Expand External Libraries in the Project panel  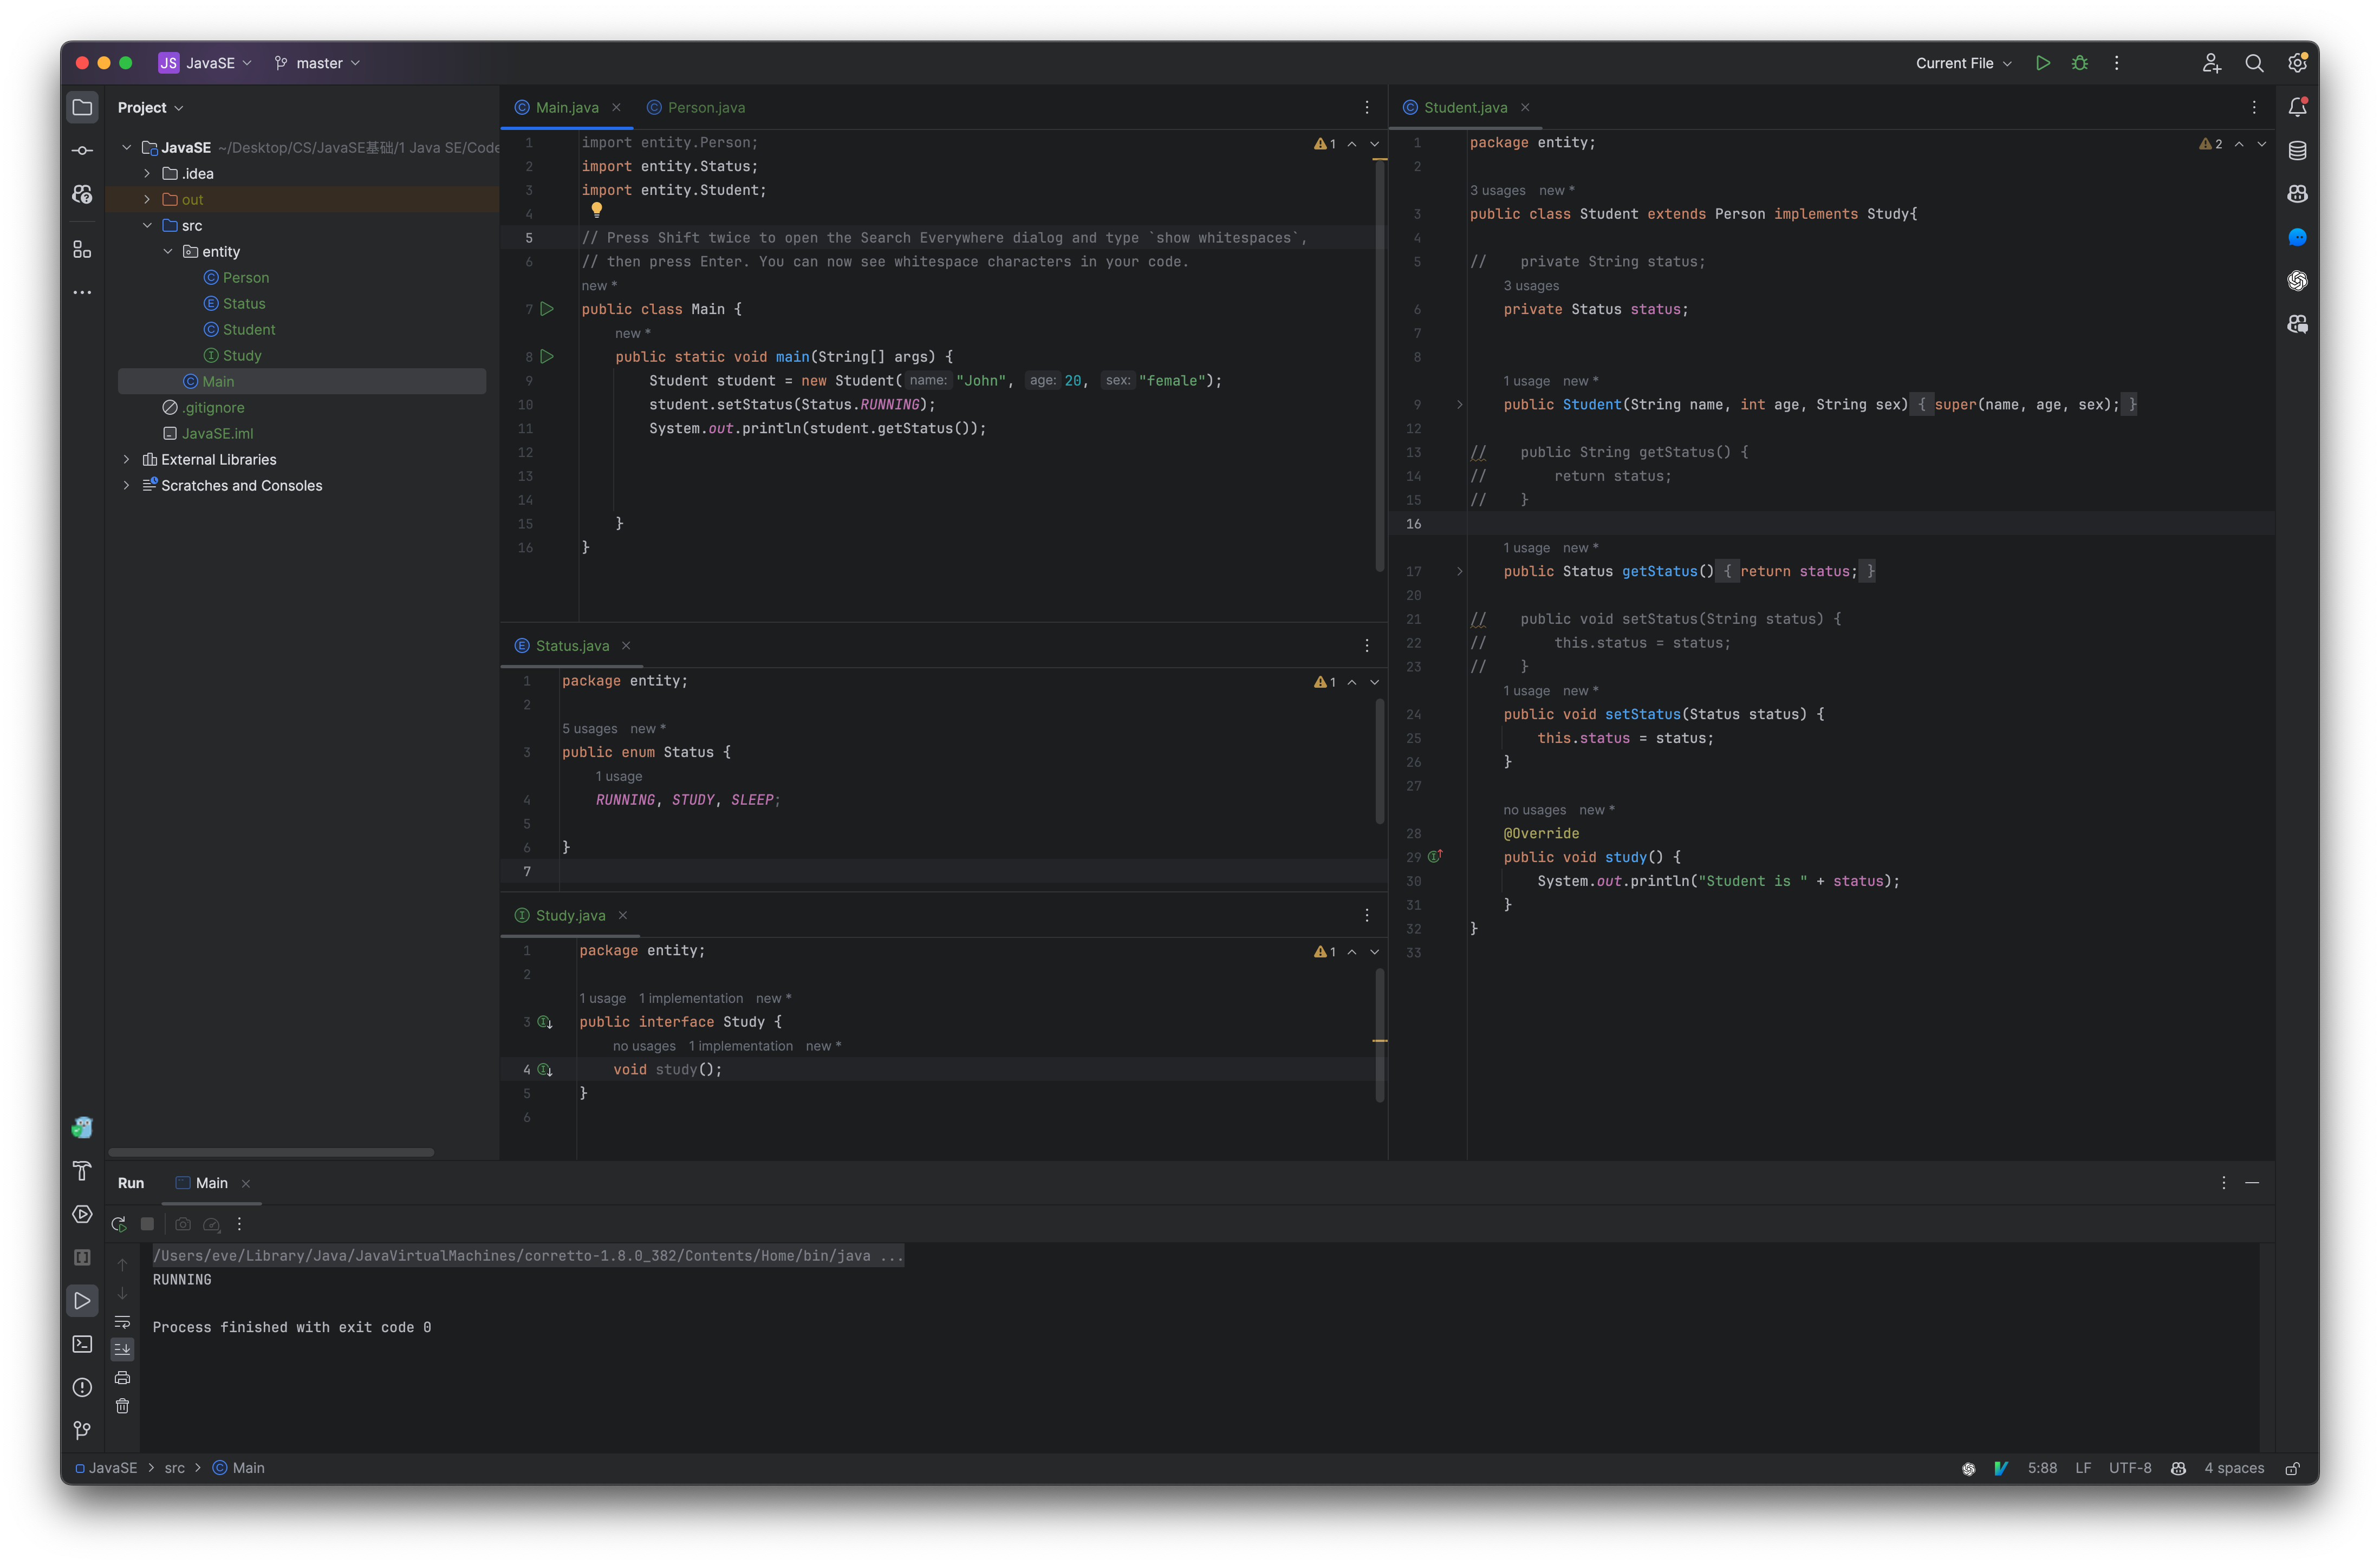click(x=126, y=459)
